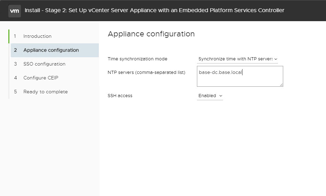Select the Ready to complete step
This screenshot has width=326, height=196.
click(x=45, y=92)
